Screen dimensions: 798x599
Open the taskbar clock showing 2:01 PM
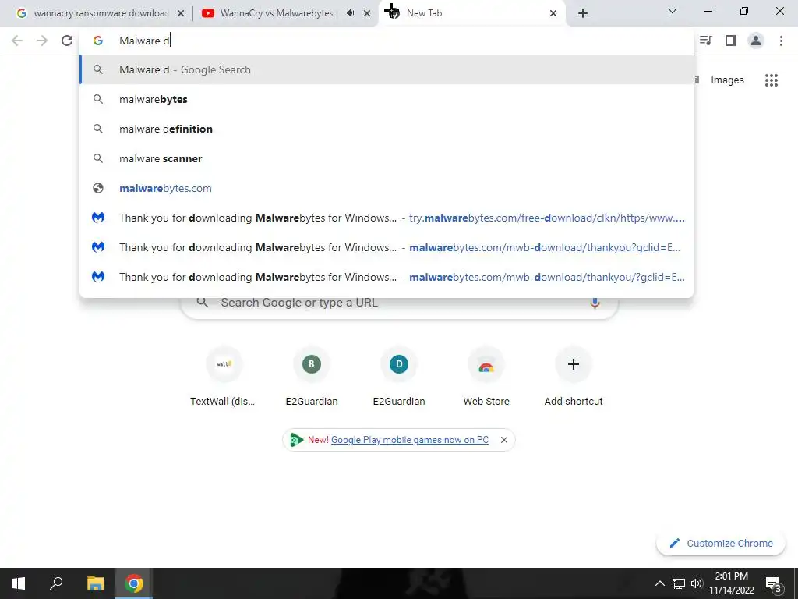pyautogui.click(x=732, y=583)
